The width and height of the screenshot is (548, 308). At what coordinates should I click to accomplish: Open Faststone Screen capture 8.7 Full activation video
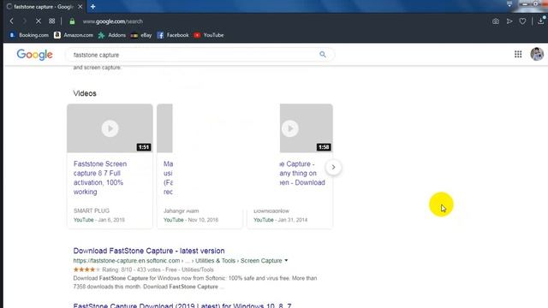coord(100,178)
